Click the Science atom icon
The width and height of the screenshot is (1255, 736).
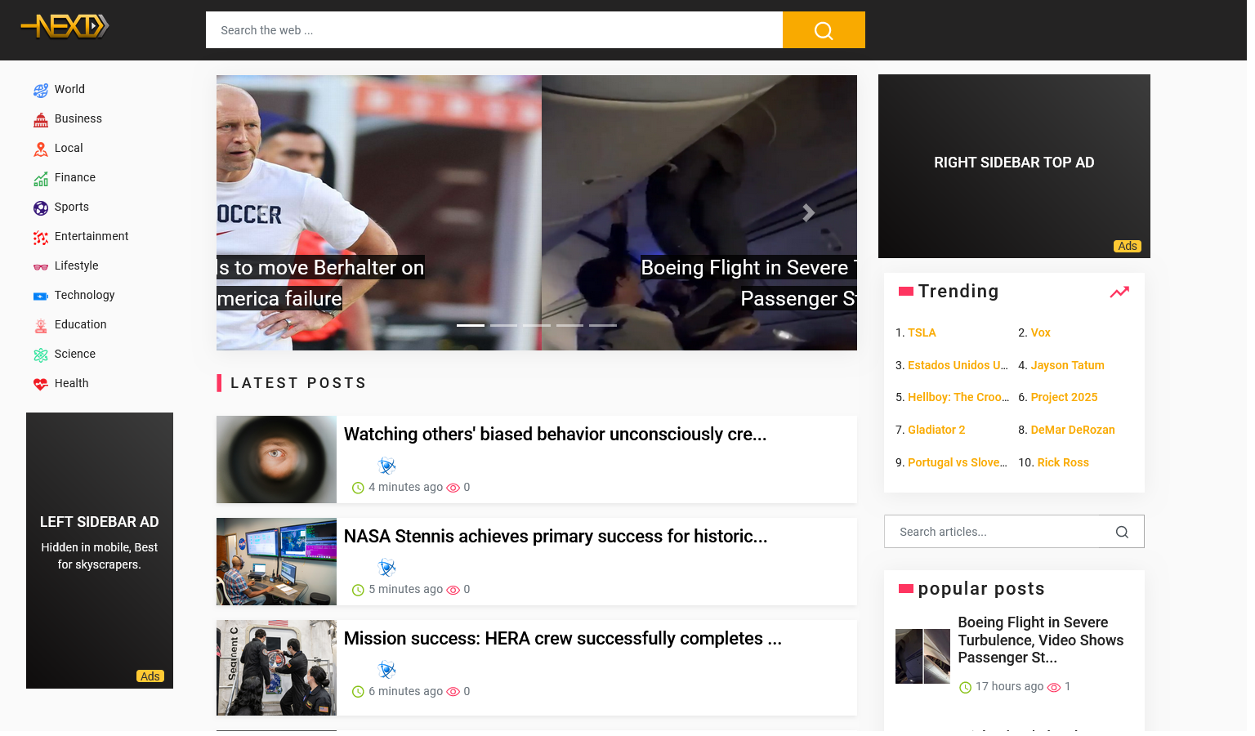pyautogui.click(x=41, y=355)
